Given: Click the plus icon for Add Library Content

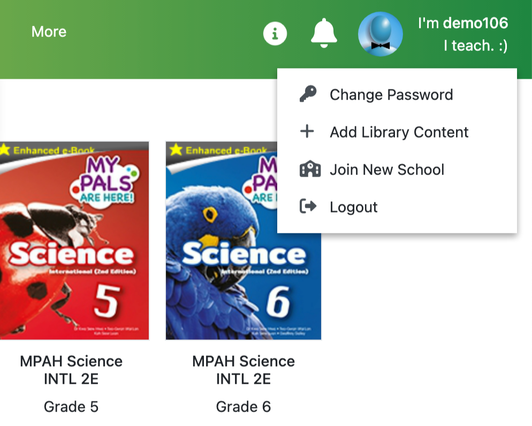Looking at the screenshot, I should pos(308,132).
